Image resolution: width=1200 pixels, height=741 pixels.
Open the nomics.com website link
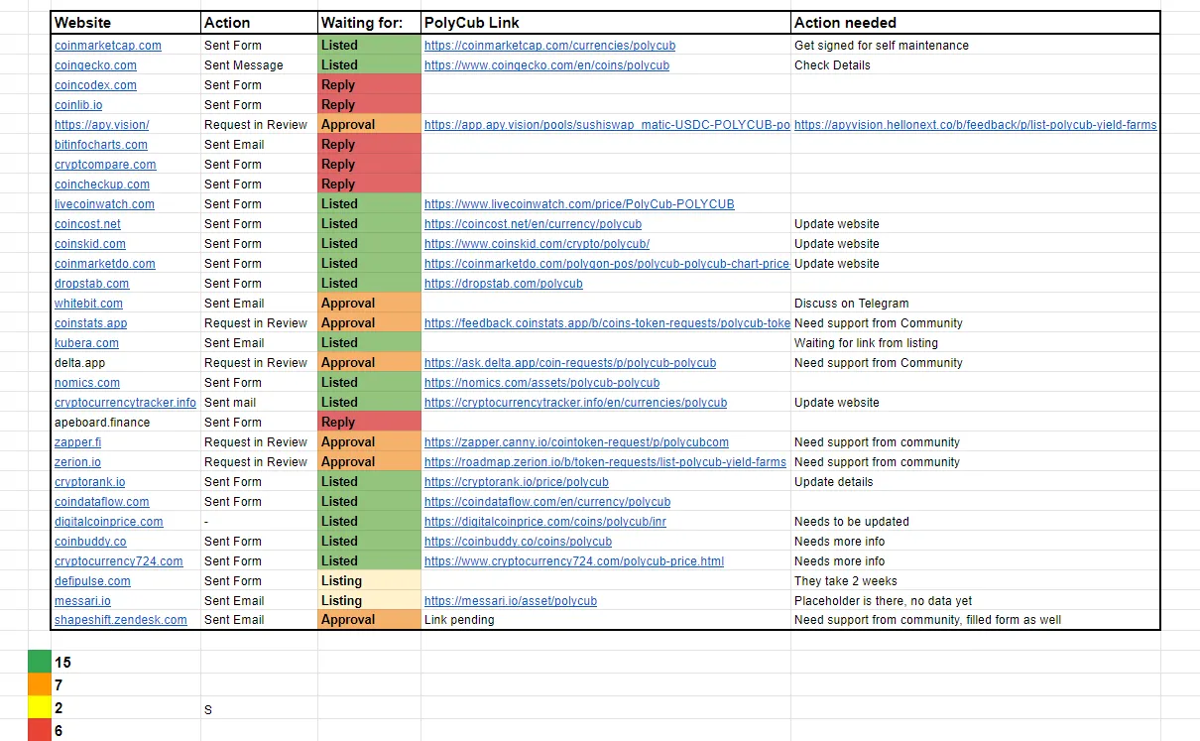(x=87, y=383)
